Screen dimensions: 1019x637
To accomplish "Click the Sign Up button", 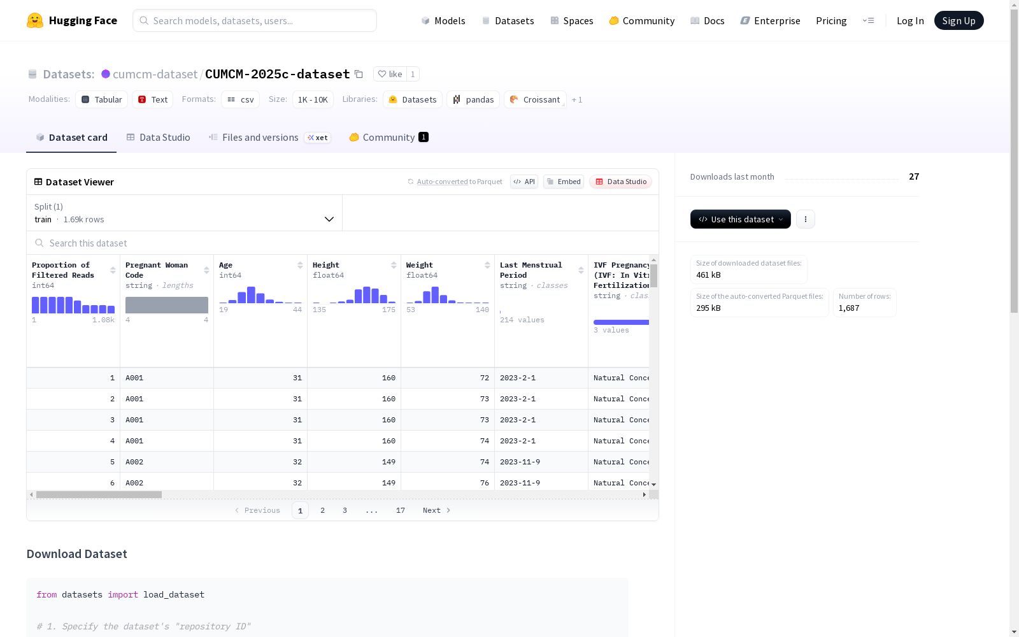I will point(958,20).
